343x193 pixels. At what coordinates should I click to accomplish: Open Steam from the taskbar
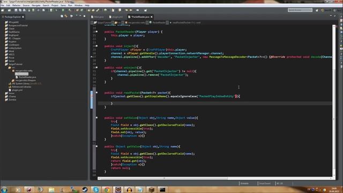[85, 190]
